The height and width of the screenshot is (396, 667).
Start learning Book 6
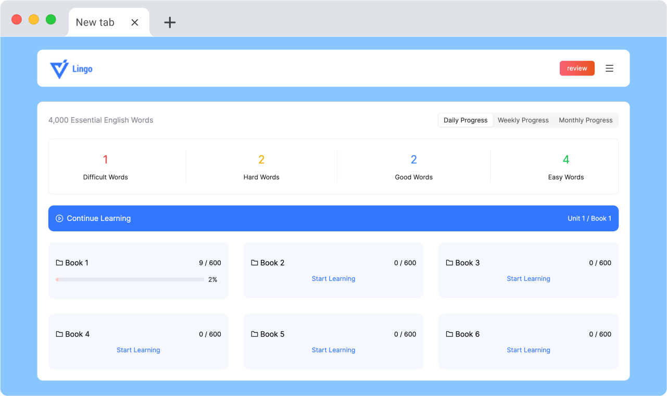pyautogui.click(x=528, y=350)
